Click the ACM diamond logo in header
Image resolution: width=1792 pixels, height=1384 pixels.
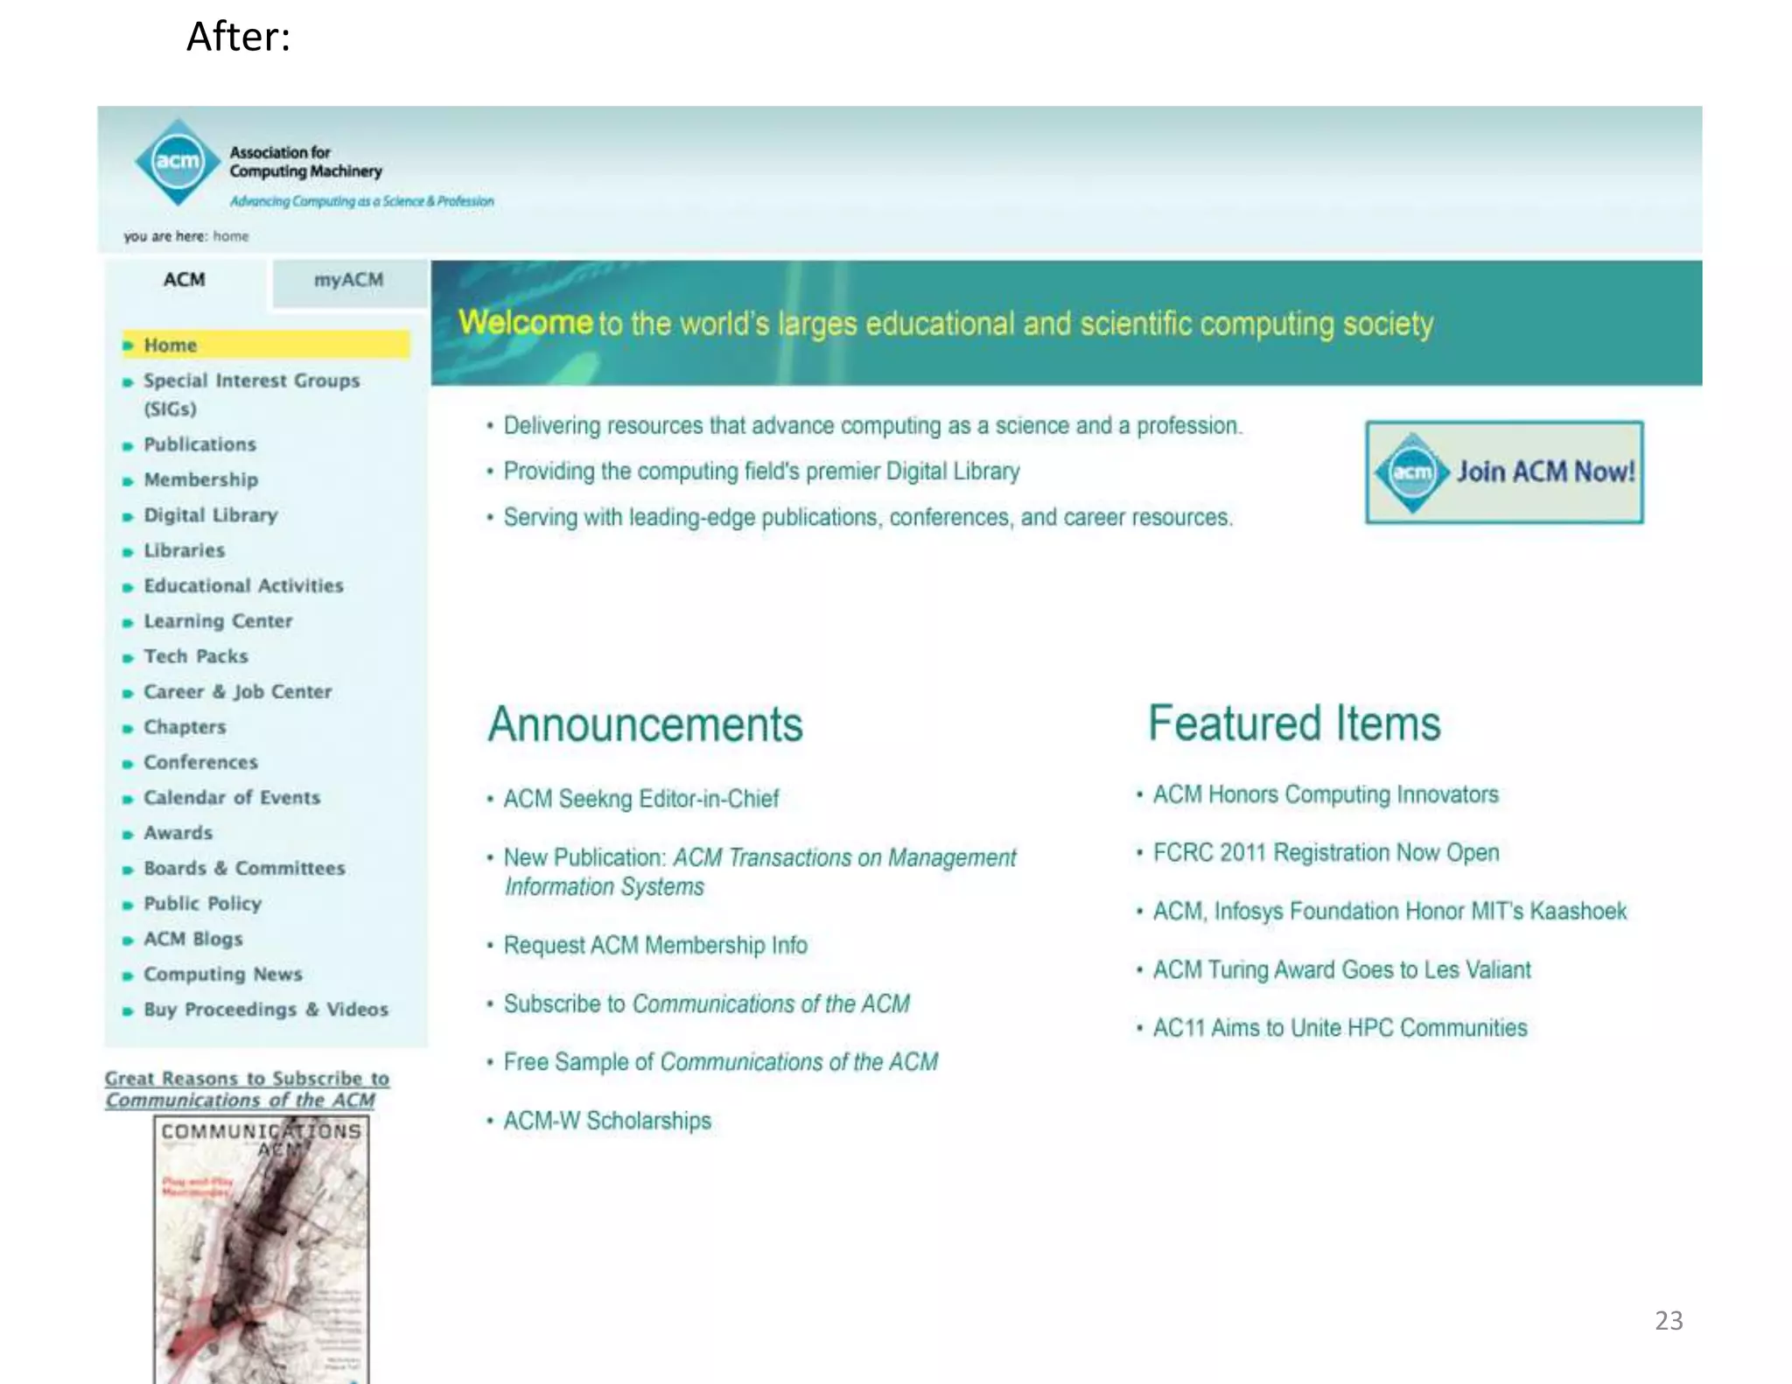coord(178,162)
